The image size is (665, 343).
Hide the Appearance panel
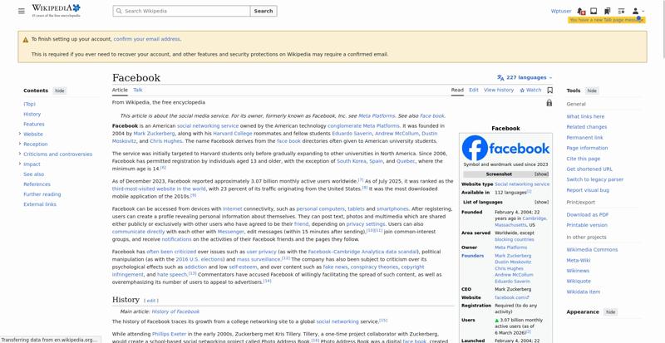(x=610, y=312)
